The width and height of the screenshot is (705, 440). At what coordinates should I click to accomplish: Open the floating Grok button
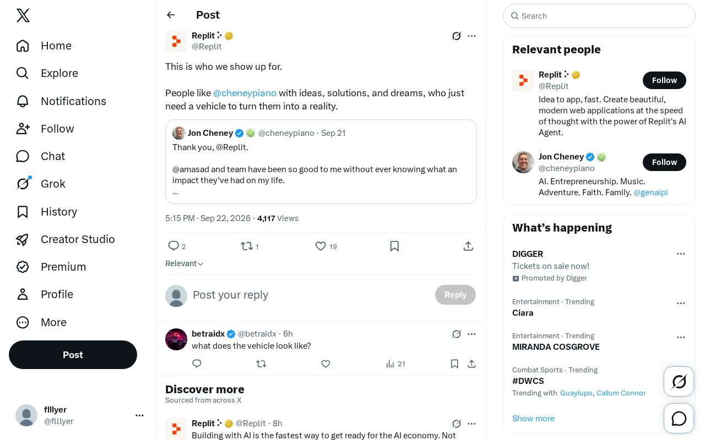pos(679,381)
